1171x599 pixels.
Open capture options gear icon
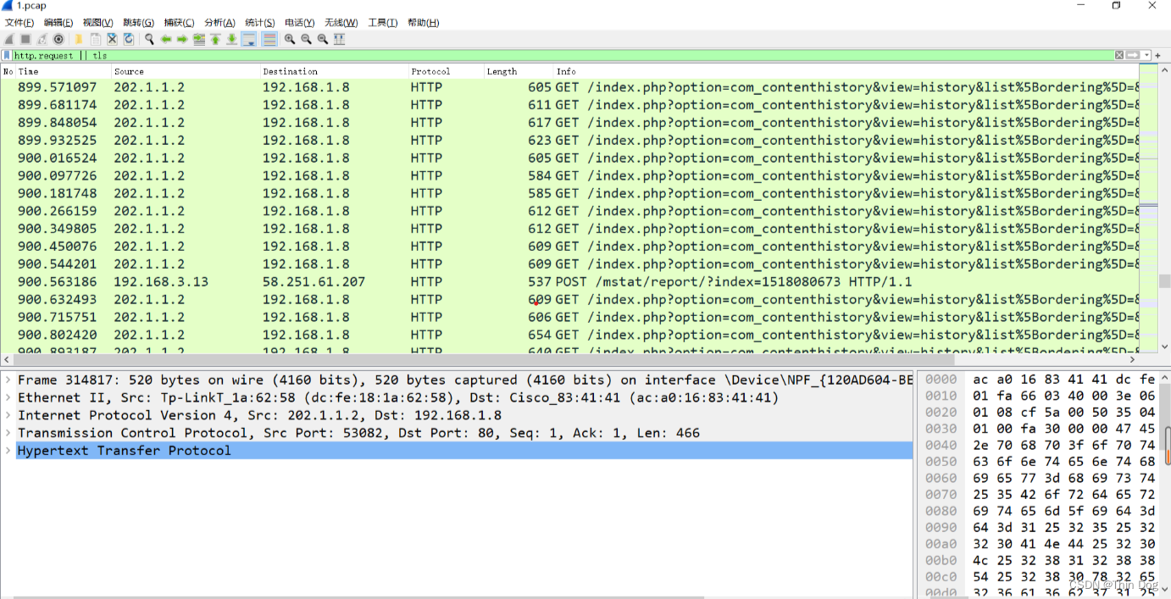58,39
